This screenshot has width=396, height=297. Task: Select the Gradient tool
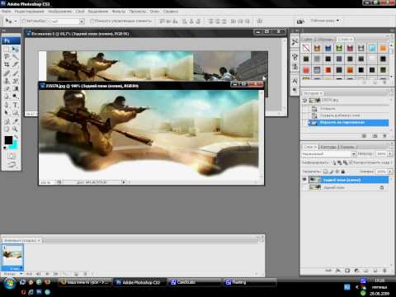click(x=16, y=88)
